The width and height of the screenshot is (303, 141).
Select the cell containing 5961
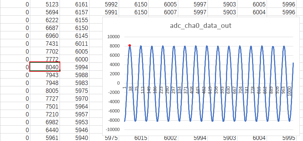(45, 137)
